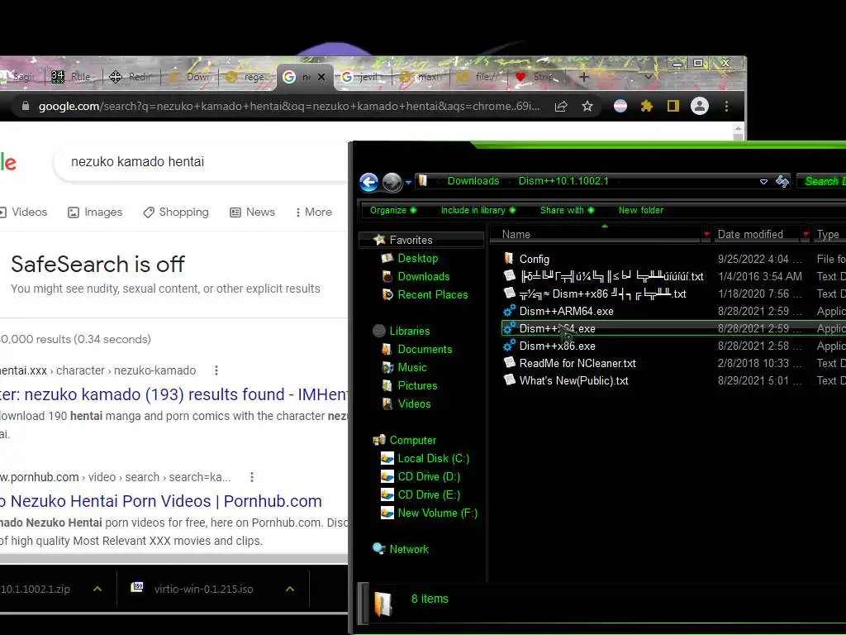Open Chrome's tab search chevron
The image size is (846, 635).
648,77
